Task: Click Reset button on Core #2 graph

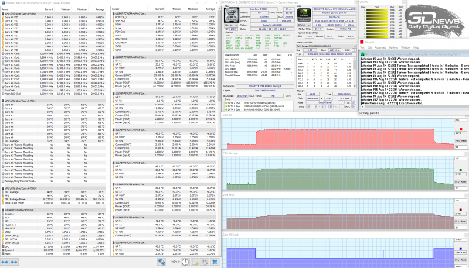Action: tap(464, 140)
